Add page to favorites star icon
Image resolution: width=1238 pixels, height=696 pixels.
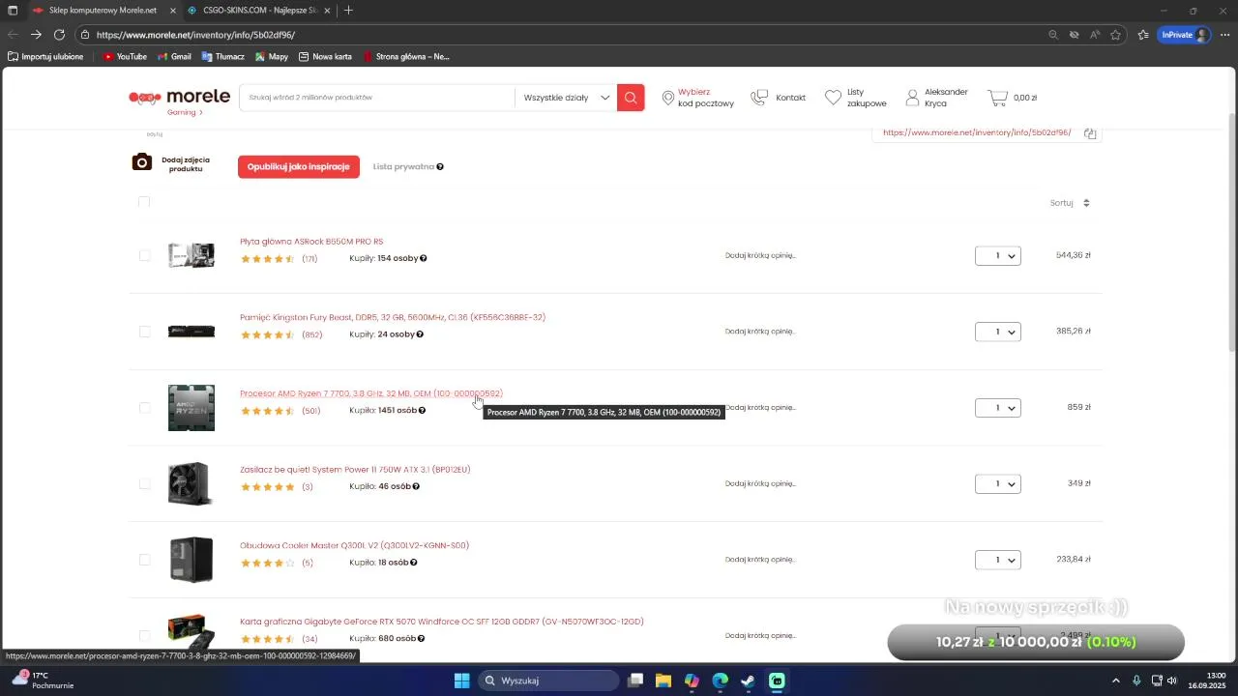[1115, 35]
